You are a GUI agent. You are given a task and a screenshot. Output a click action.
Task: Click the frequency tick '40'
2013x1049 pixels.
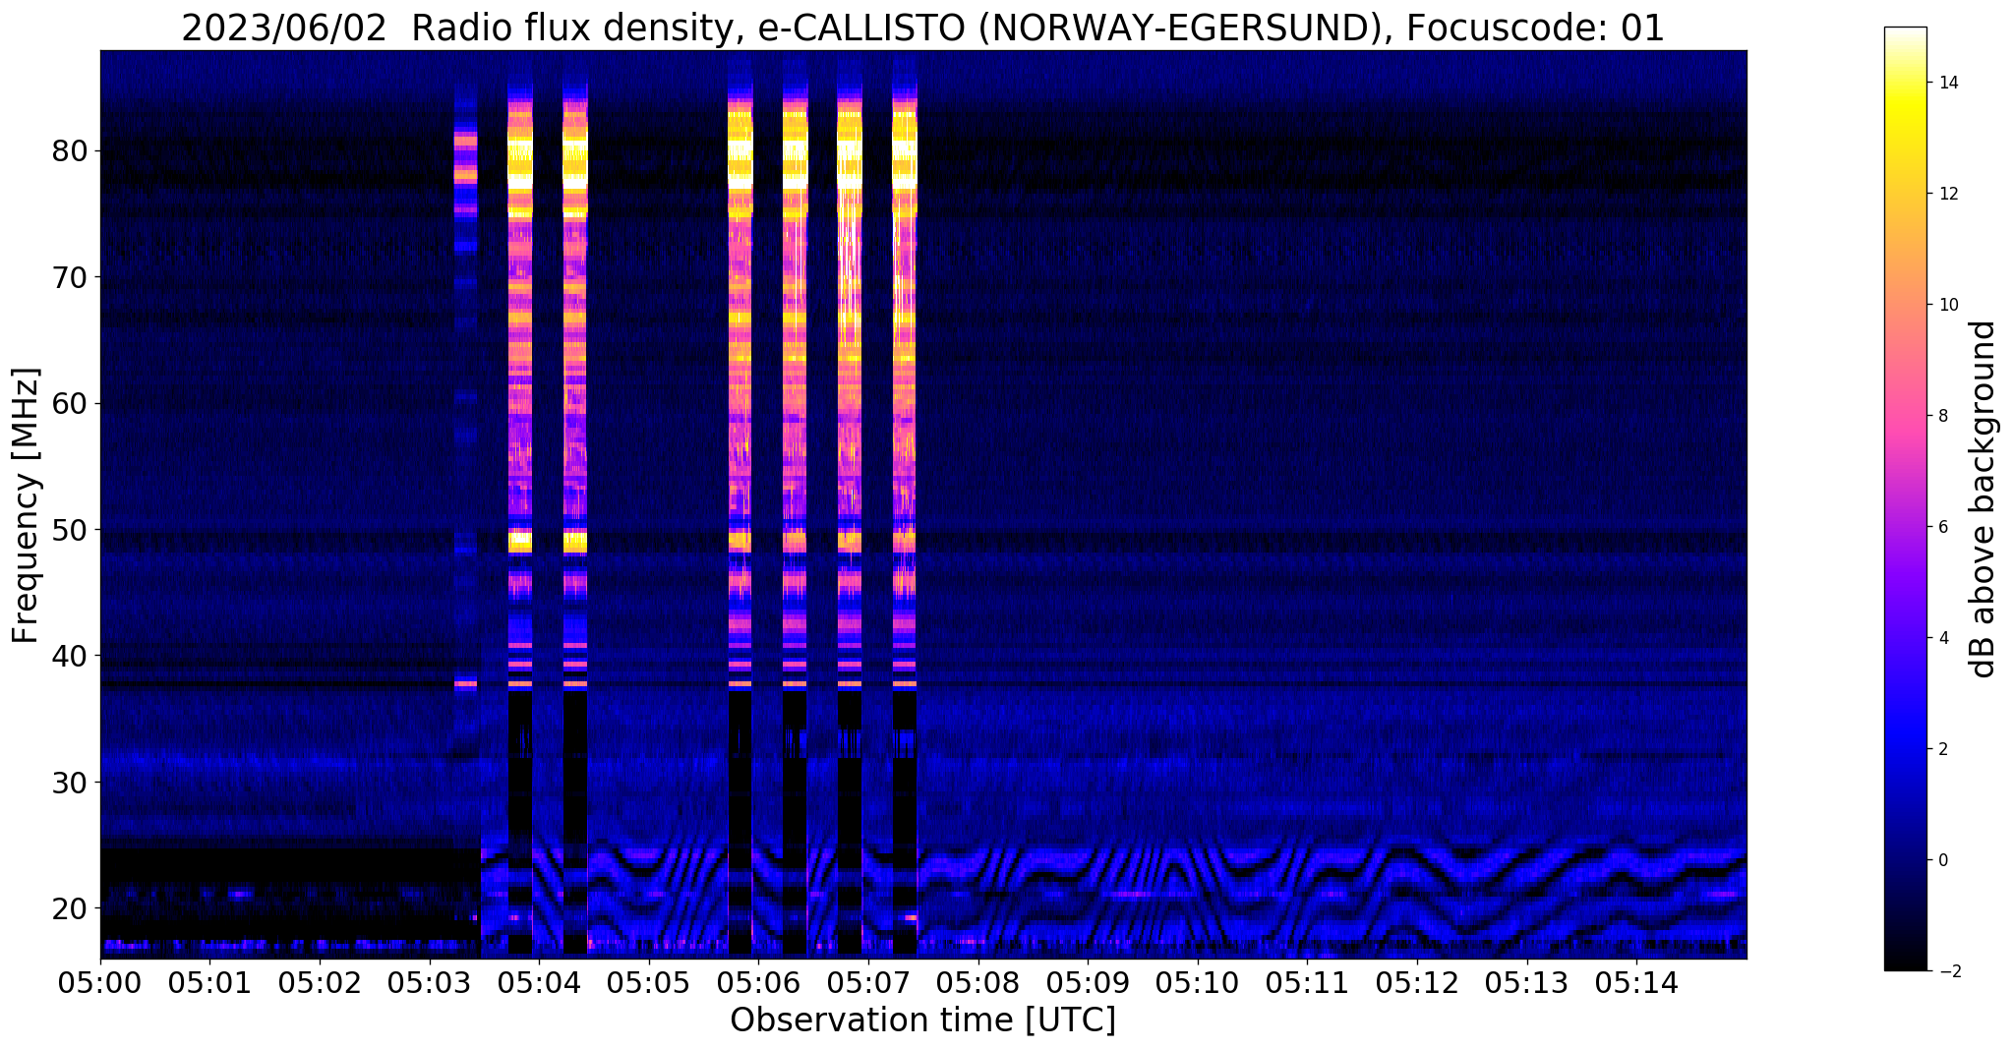(71, 656)
